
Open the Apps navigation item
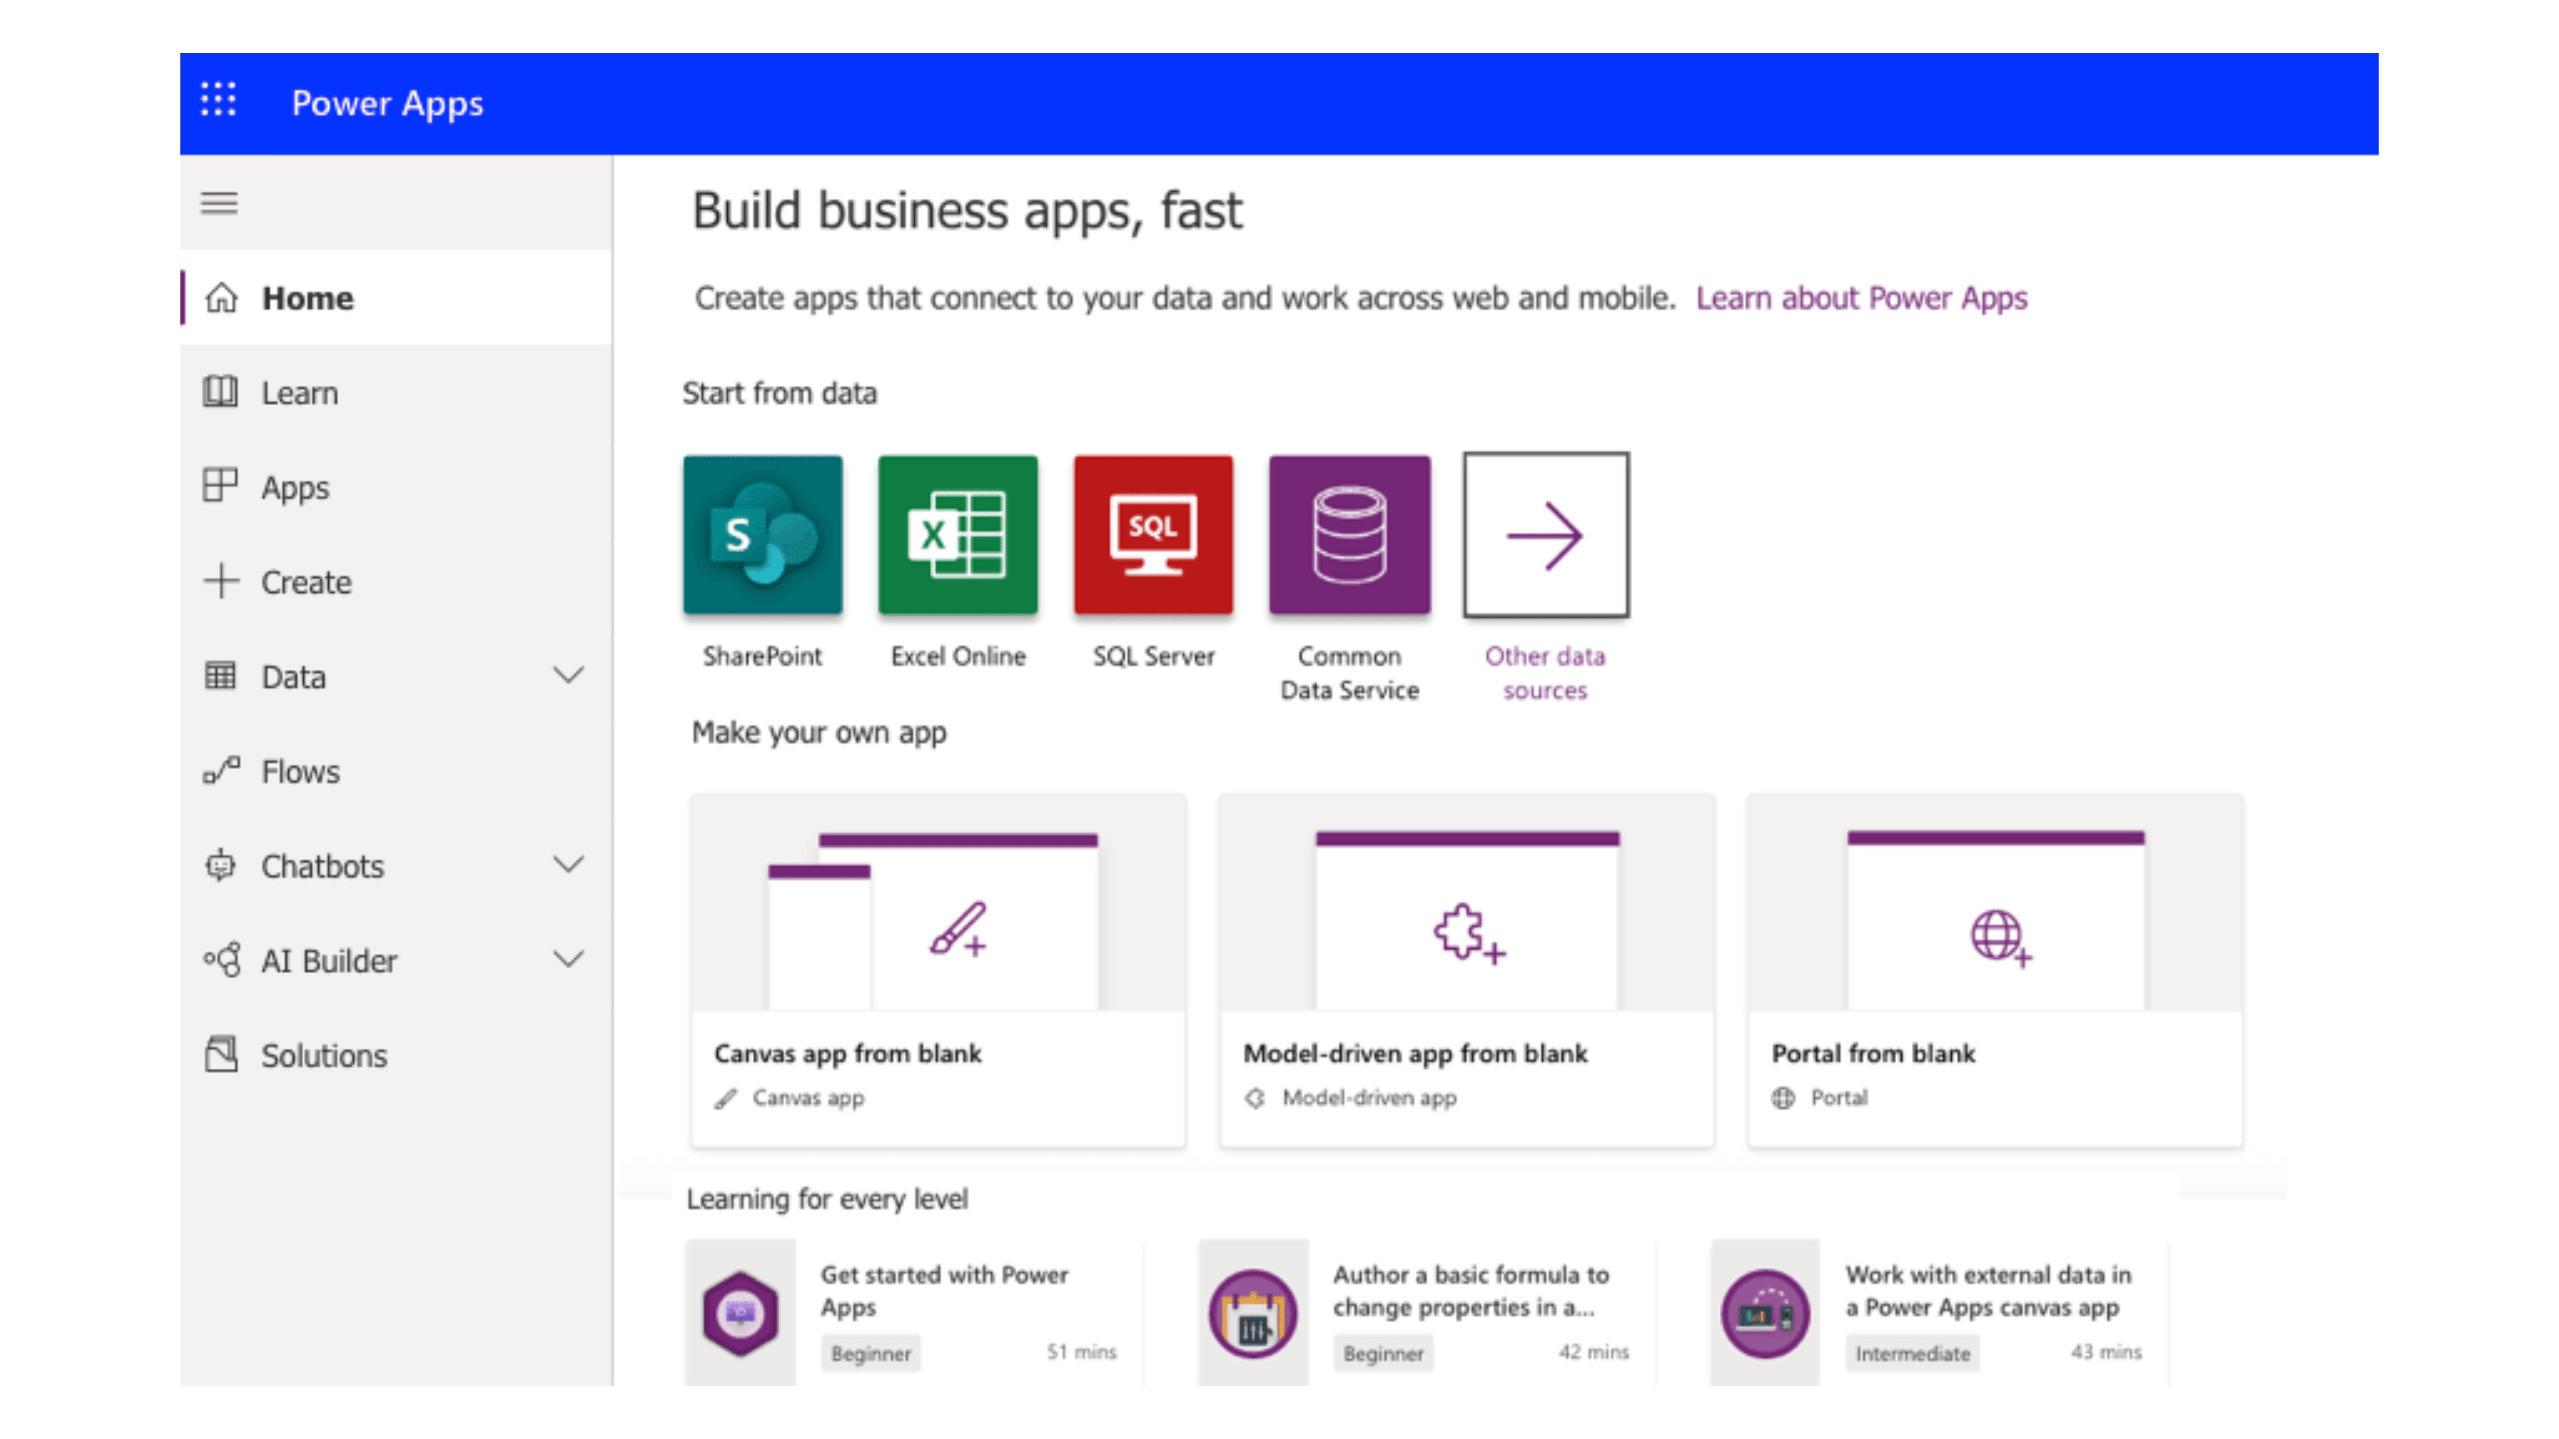(294, 488)
